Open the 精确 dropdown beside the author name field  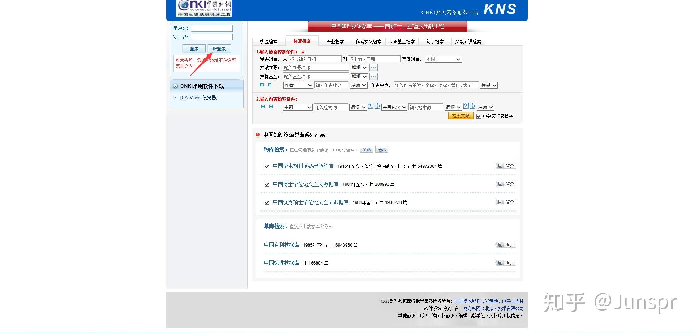[x=359, y=85]
